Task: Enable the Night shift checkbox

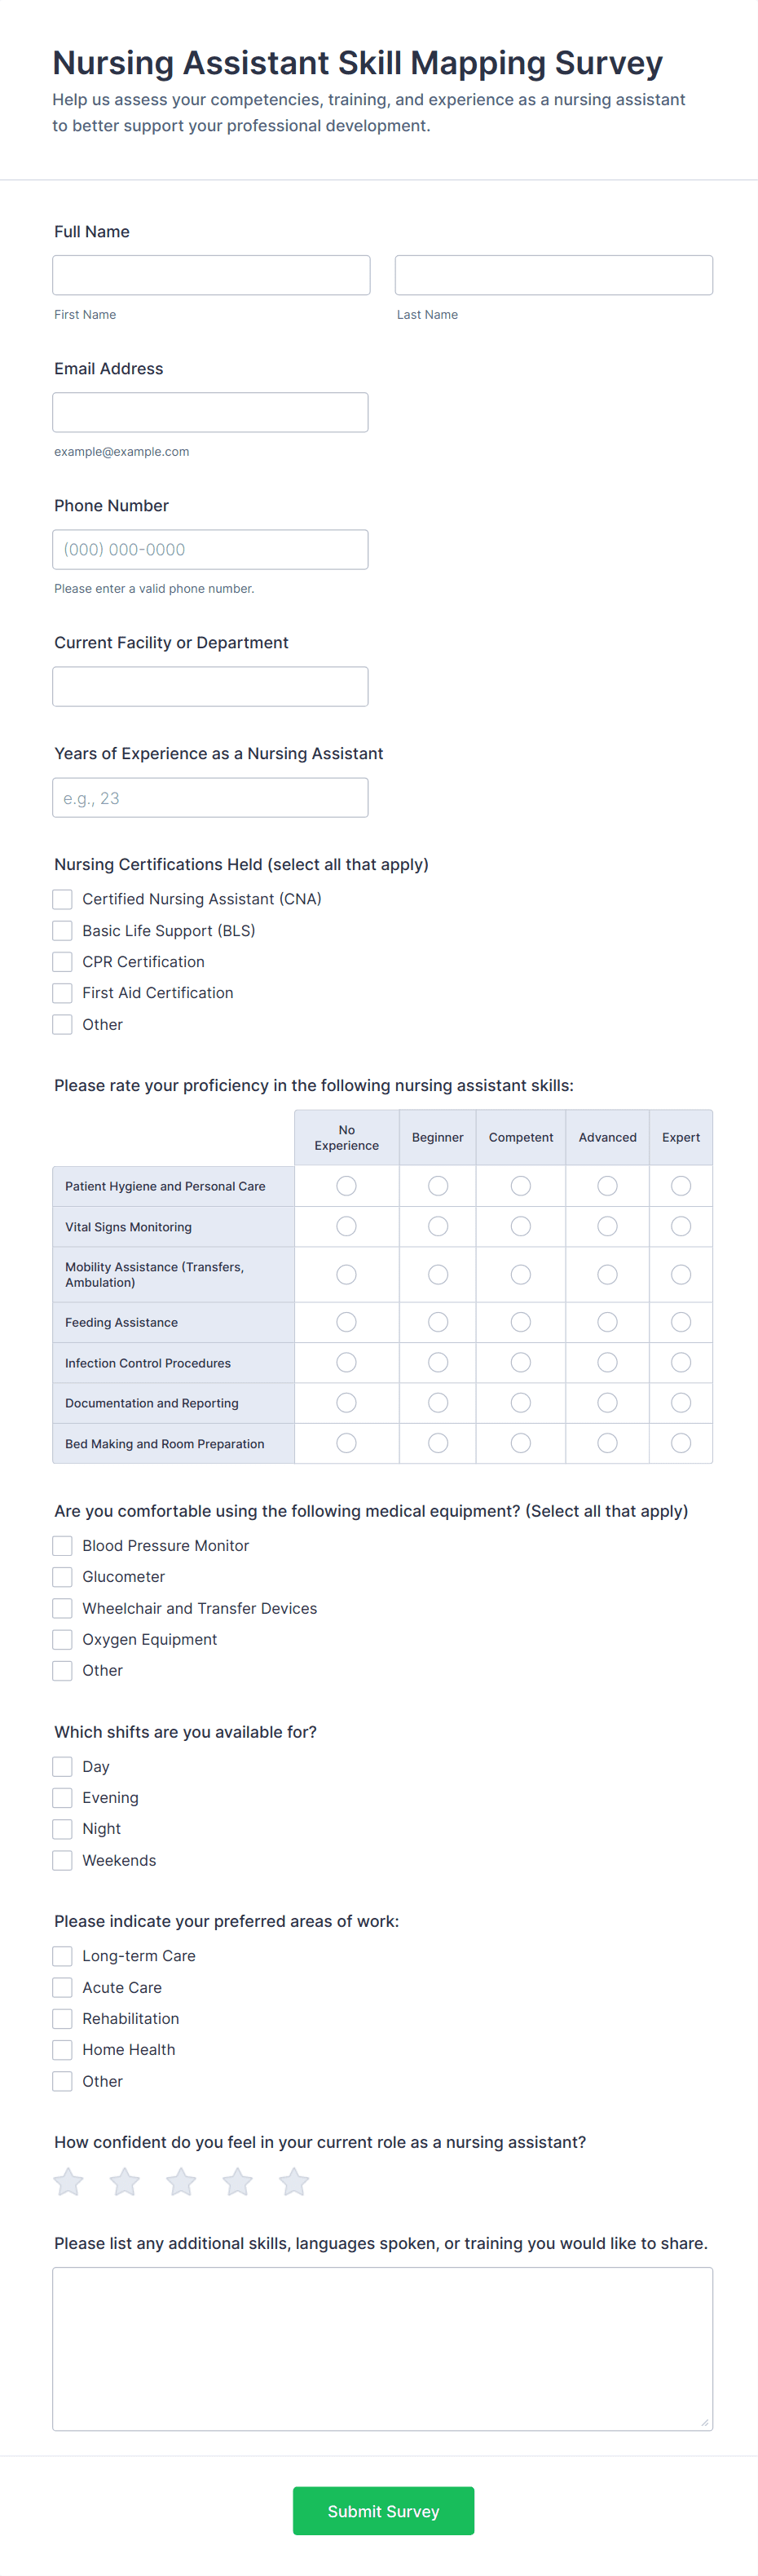Action: click(62, 1829)
